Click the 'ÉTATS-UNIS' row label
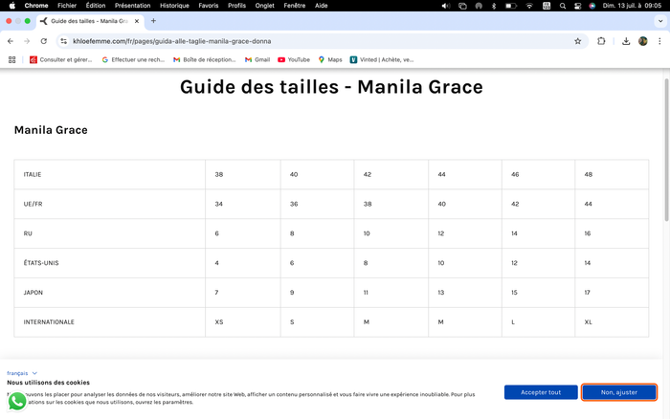The height and width of the screenshot is (419, 670). 41,263
